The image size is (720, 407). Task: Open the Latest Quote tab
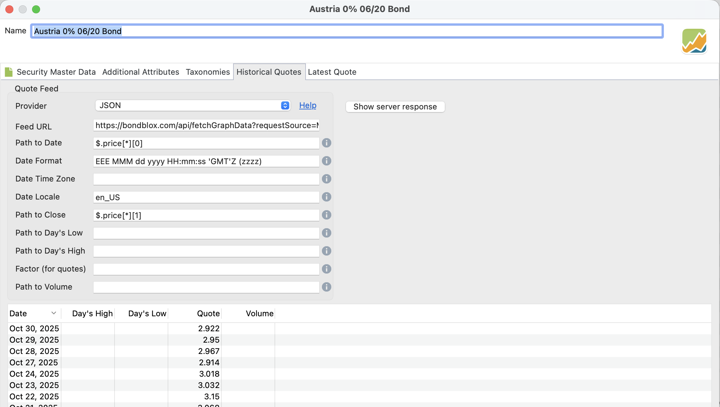(332, 72)
